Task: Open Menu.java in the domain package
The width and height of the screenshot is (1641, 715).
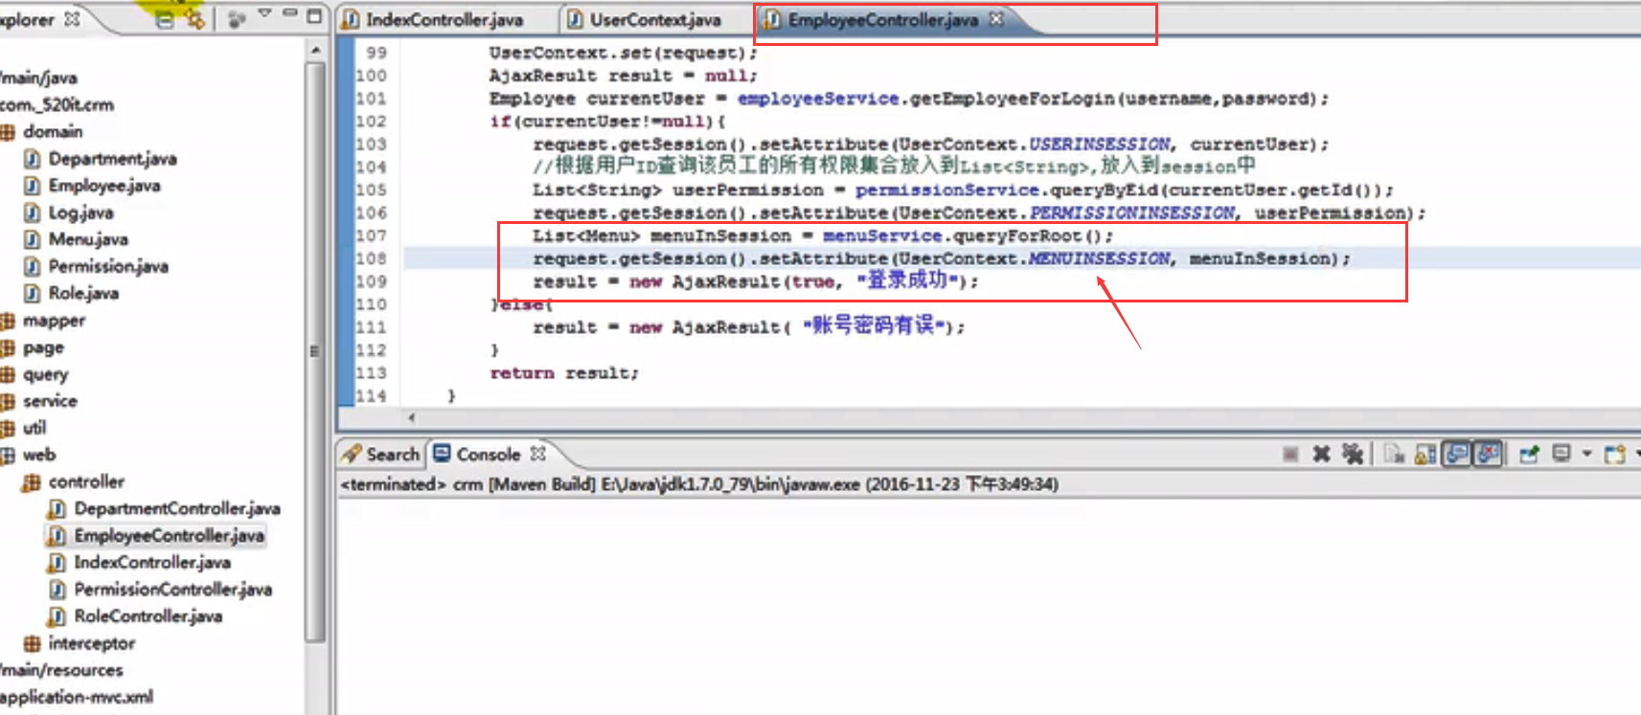Action: click(88, 239)
